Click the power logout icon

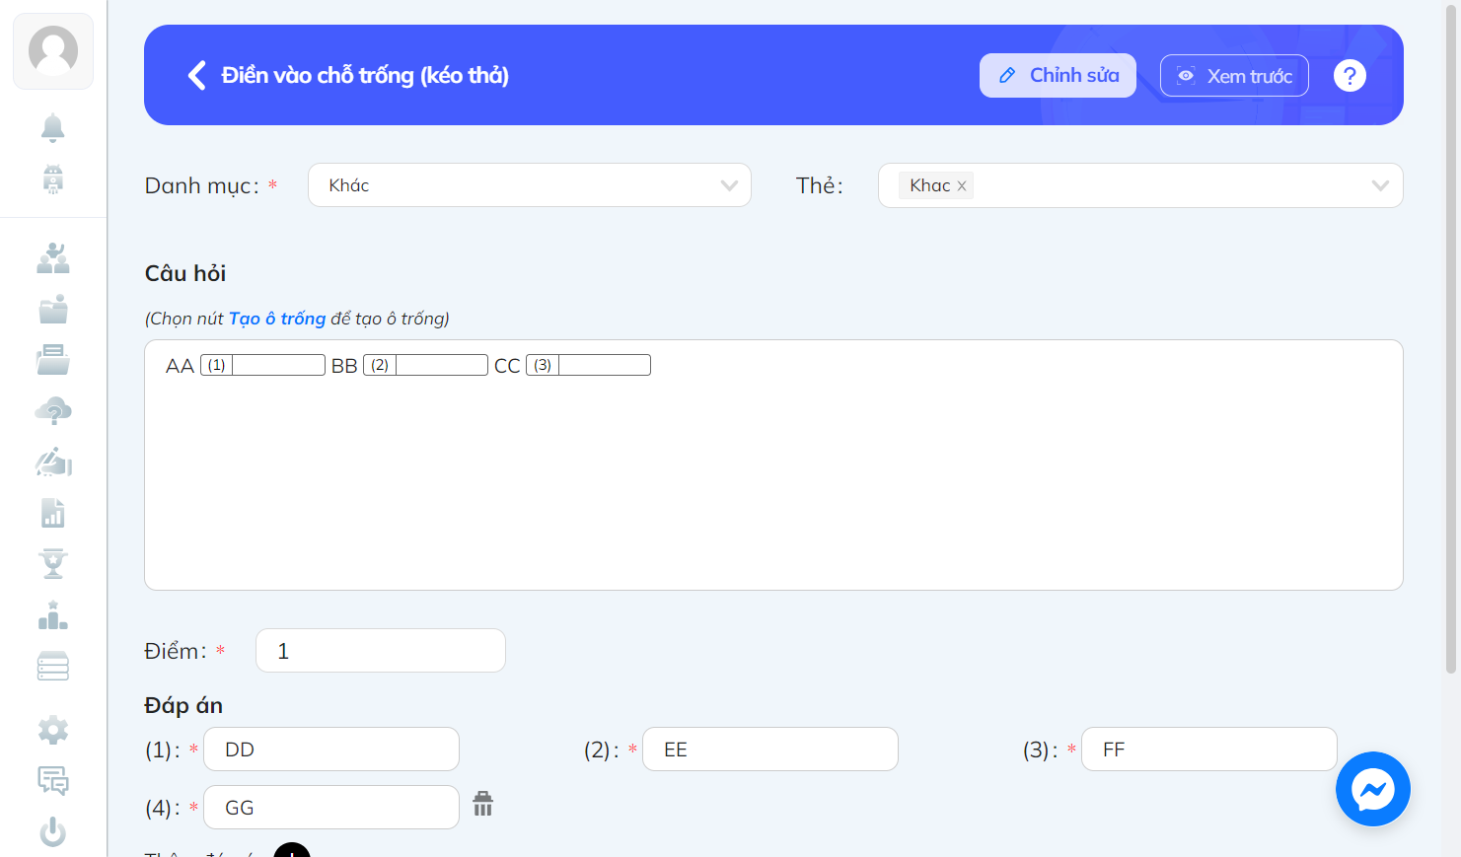(53, 832)
